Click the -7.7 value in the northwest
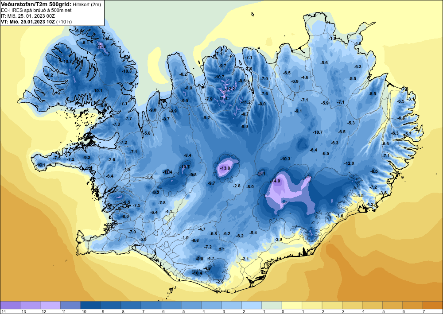This screenshot has width=443, height=314. pos(128,119)
